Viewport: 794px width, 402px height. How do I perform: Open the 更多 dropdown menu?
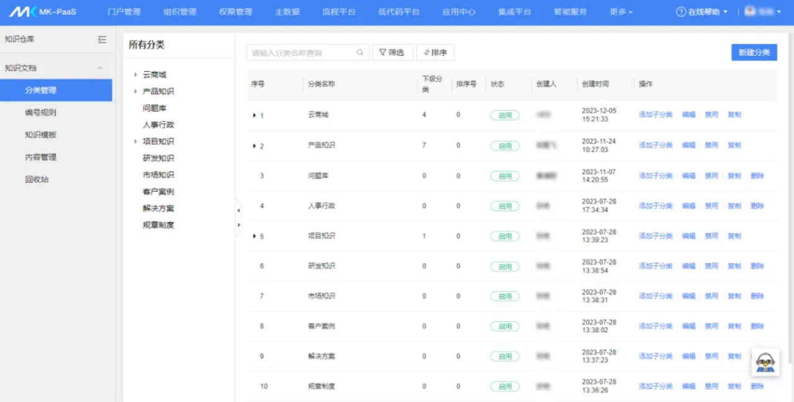(x=621, y=12)
